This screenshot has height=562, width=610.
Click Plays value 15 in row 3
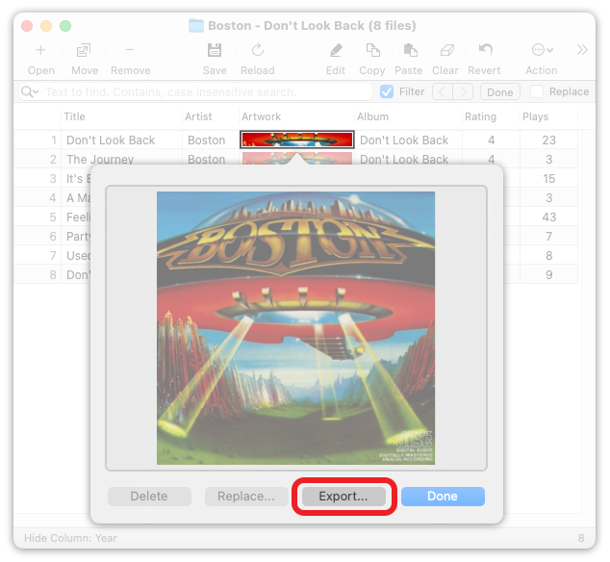pos(549,179)
